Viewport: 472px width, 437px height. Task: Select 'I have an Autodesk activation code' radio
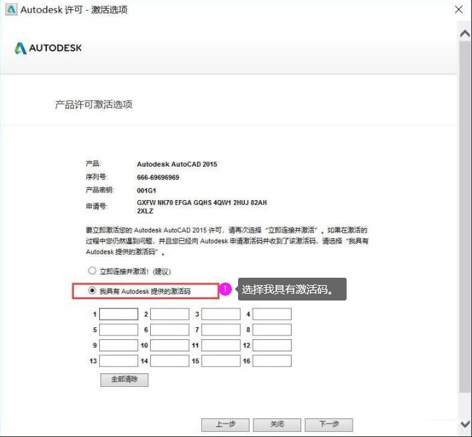[x=92, y=290]
